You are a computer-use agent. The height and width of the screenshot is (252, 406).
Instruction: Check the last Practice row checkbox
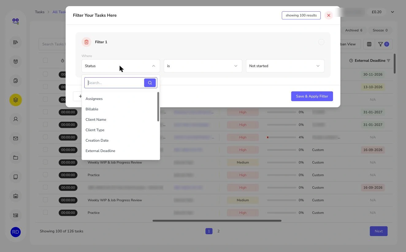pyautogui.click(x=45, y=212)
